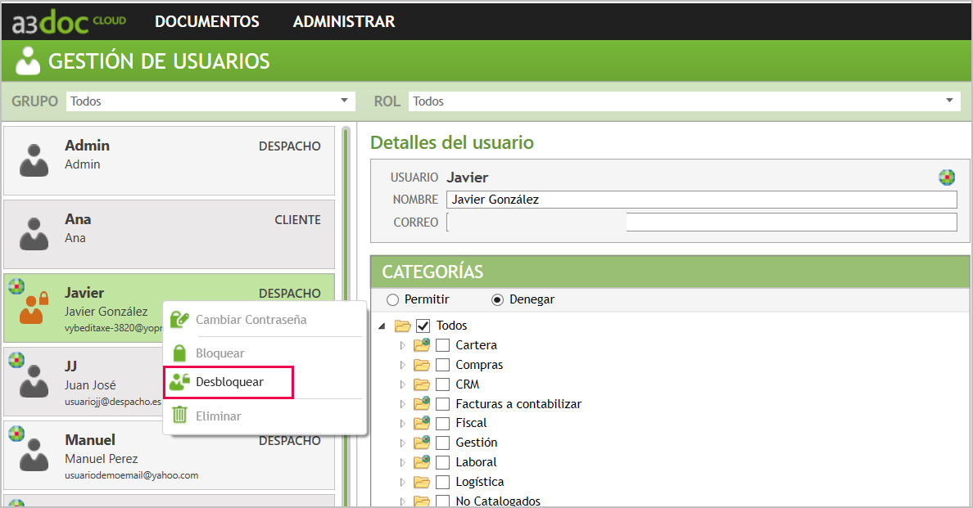Screen dimensions: 973x508
Task: Select the Manuel Perez user card
Action: [x=169, y=456]
